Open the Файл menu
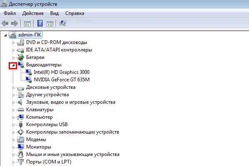Image resolution: width=249 pixels, height=166 pixels. 10,13
